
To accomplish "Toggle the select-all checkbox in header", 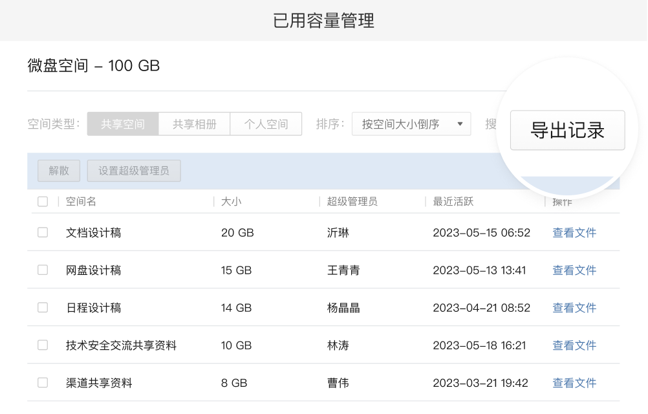I will pos(43,202).
